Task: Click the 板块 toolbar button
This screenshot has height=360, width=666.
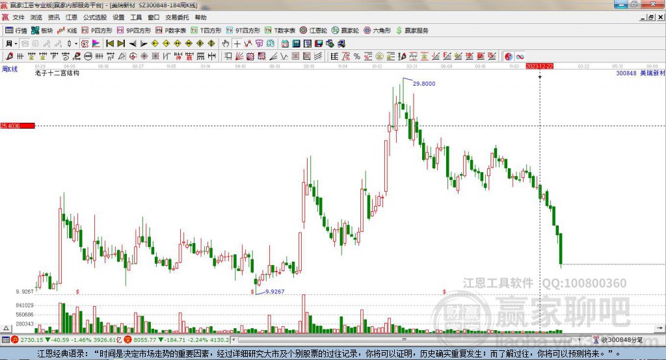Action: [x=42, y=30]
